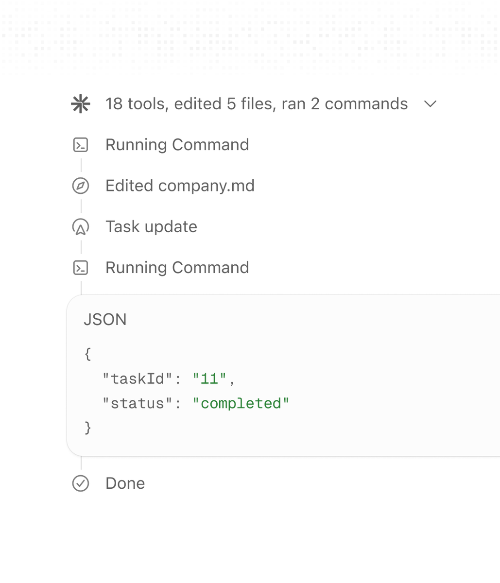The image size is (500, 583).
Task: Click the "status" key in the JSON
Action: tap(138, 404)
